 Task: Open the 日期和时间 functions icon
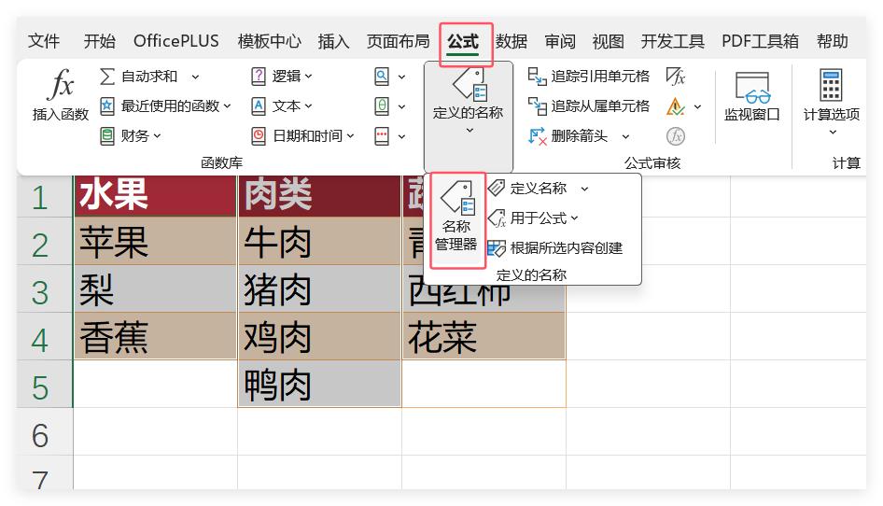click(258, 135)
